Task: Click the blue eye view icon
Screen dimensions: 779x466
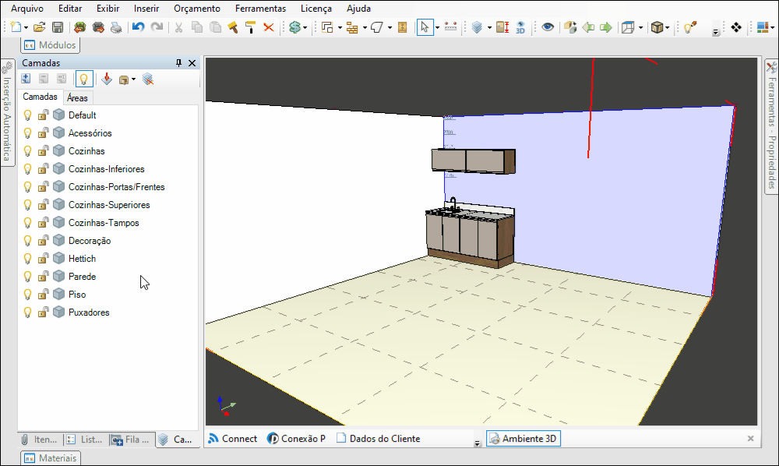Action: click(x=548, y=26)
